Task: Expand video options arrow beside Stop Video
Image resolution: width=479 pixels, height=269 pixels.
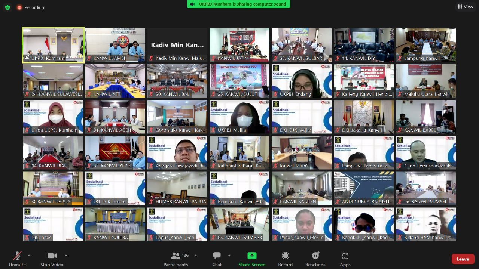Action: pos(66,256)
